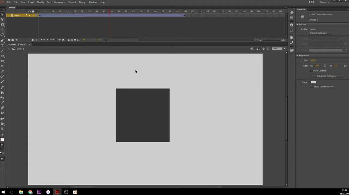Toggle width and height link
Image resolution: width=349 pixels, height=195 pixels.
325,66
